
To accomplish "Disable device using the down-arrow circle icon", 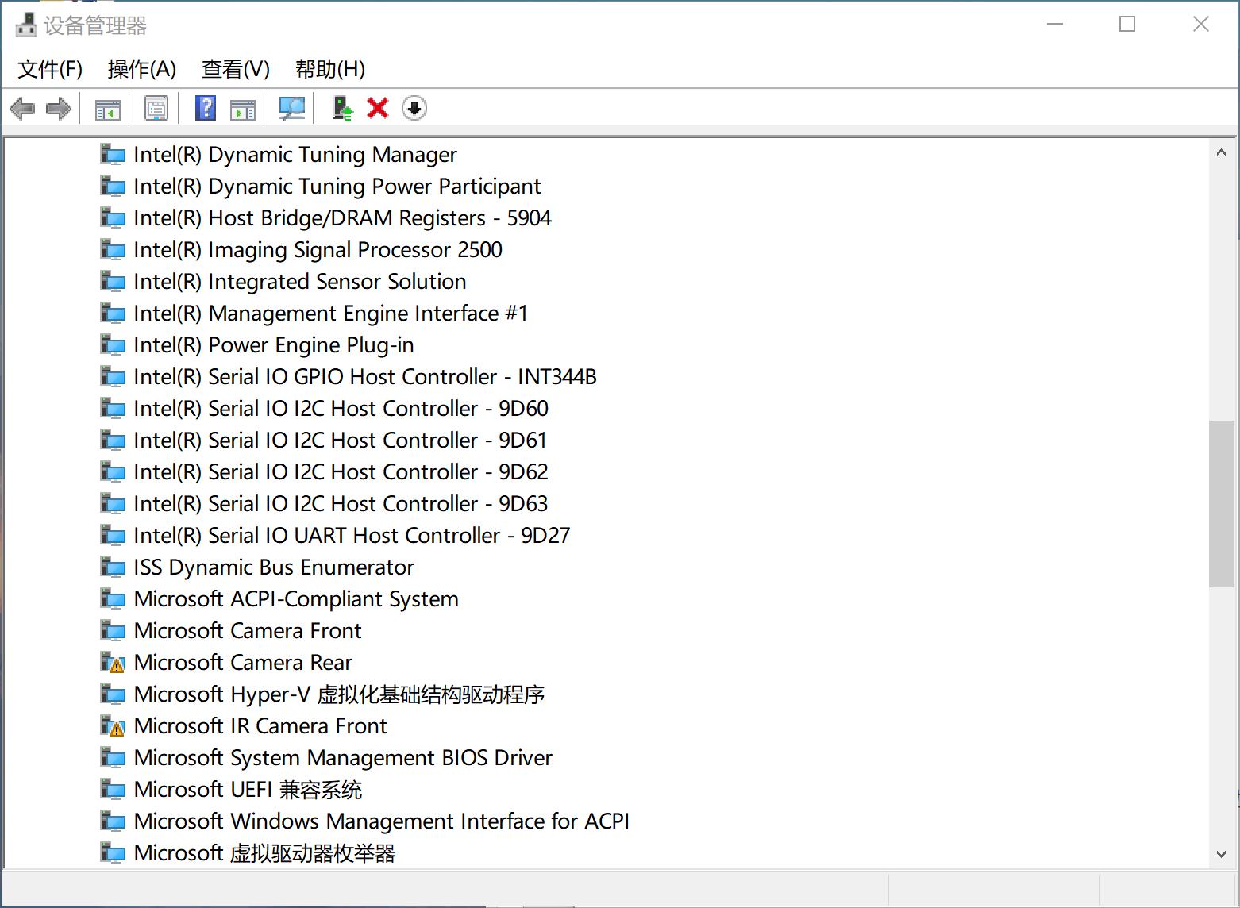I will pos(414,108).
